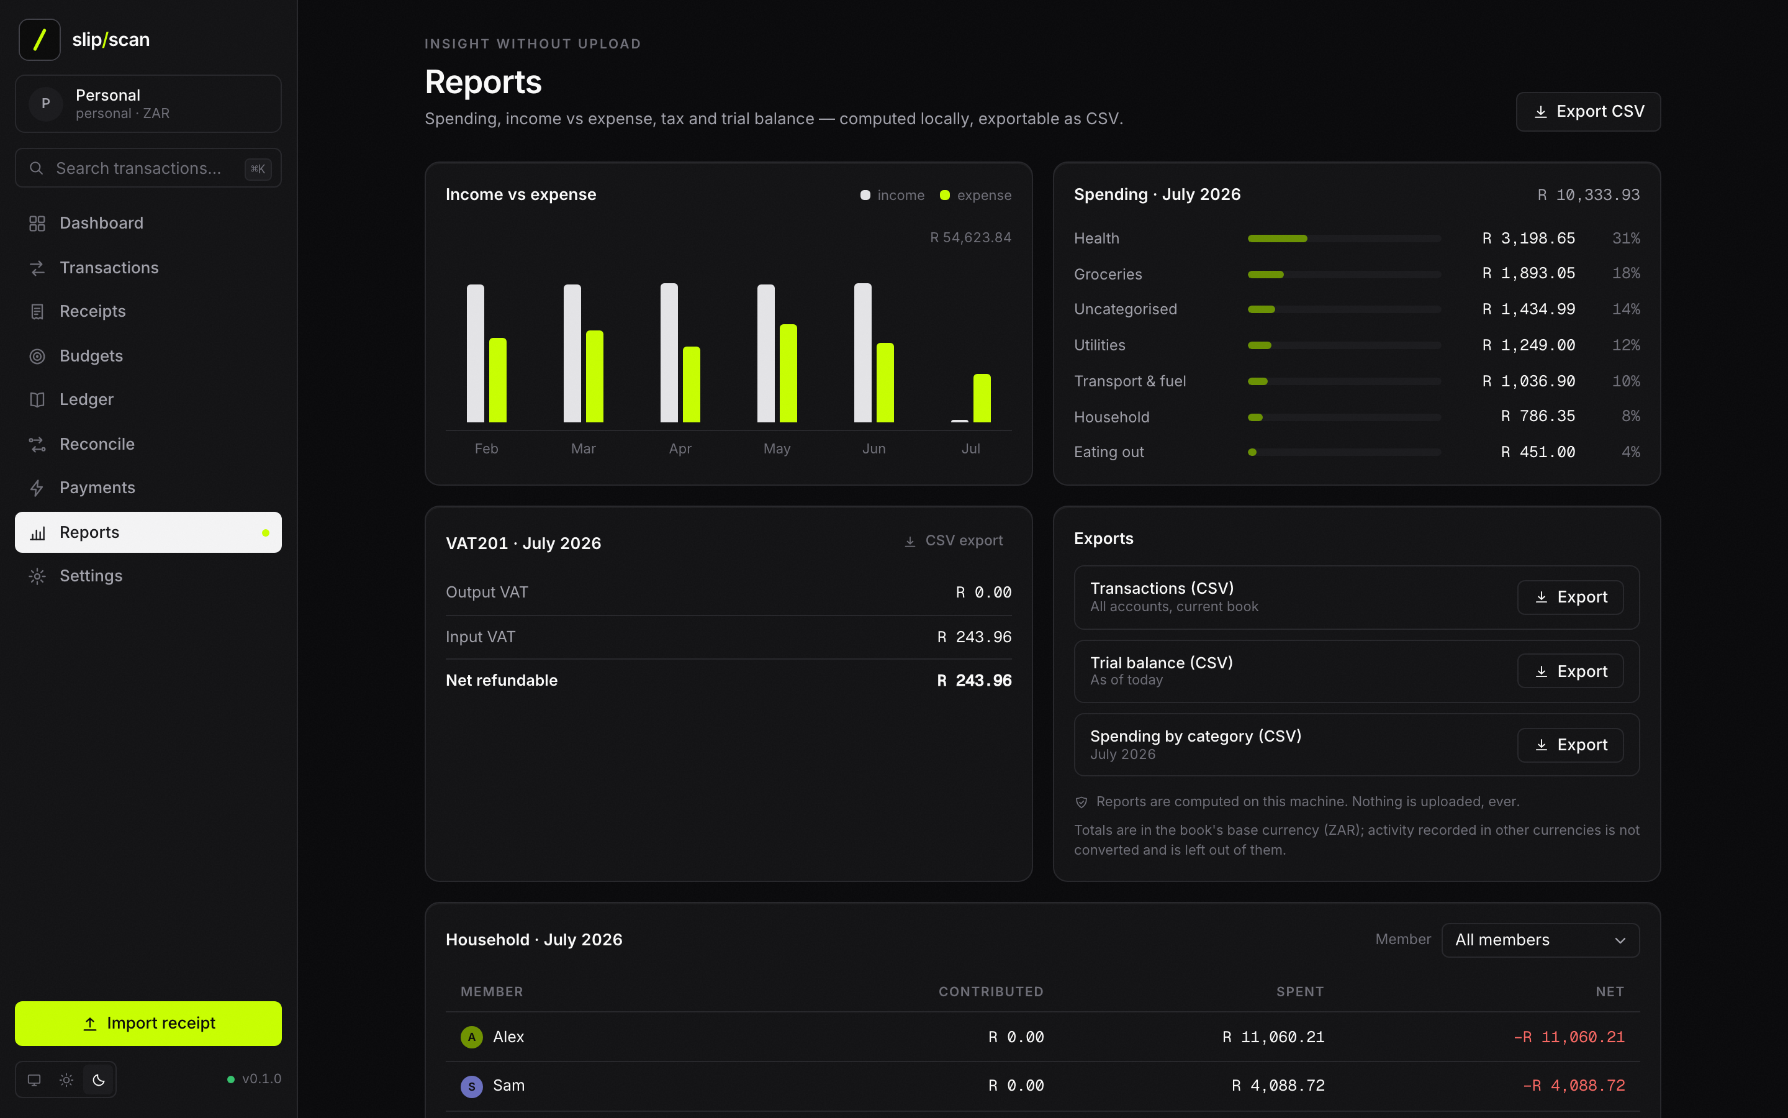This screenshot has height=1118, width=1788.
Task: Toggle expense series in chart legend
Action: tap(975, 195)
